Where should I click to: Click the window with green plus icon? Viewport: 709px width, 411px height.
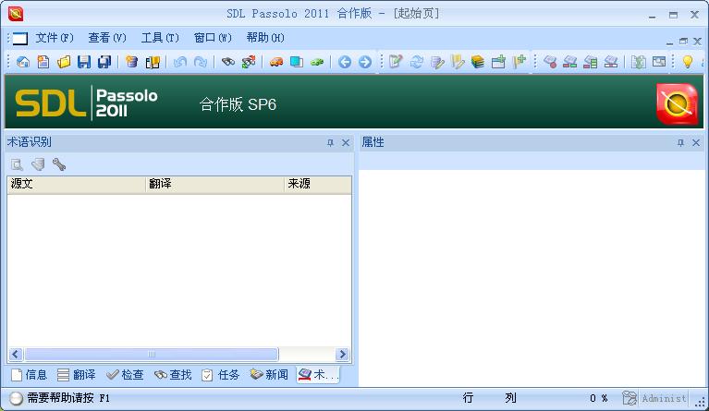pos(498,62)
